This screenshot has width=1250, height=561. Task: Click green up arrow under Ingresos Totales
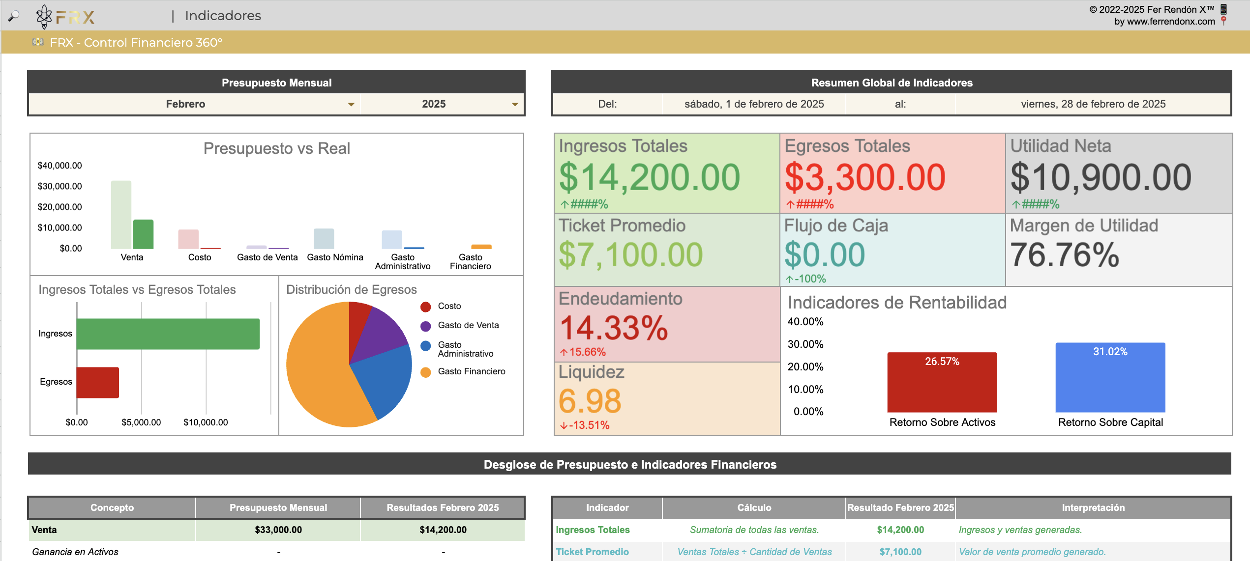(x=565, y=204)
